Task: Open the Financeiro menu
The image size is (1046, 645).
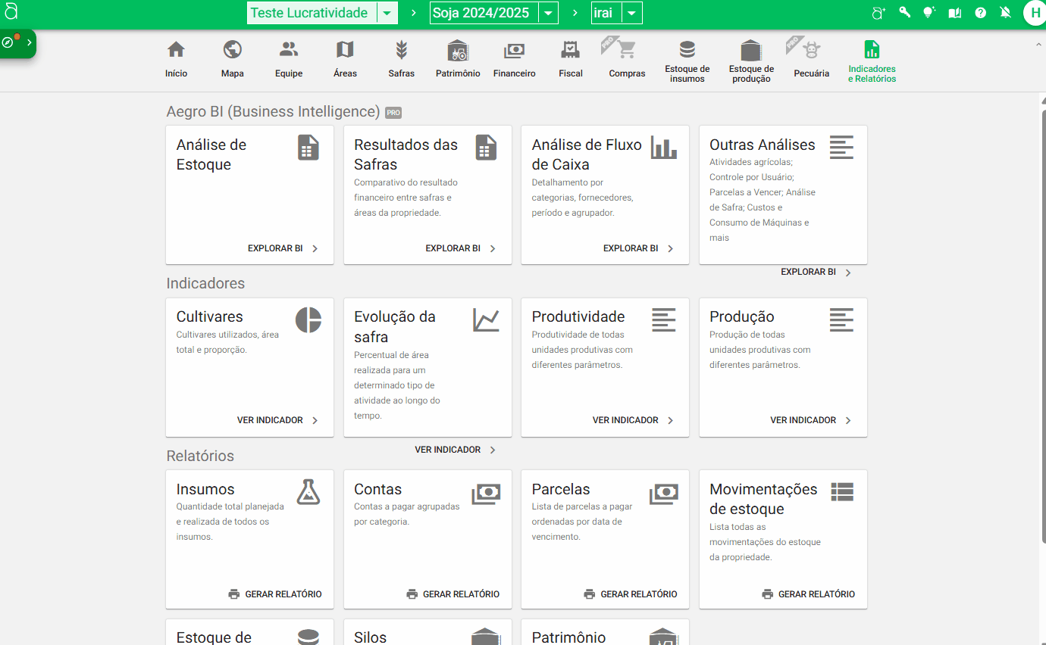Action: pos(514,59)
